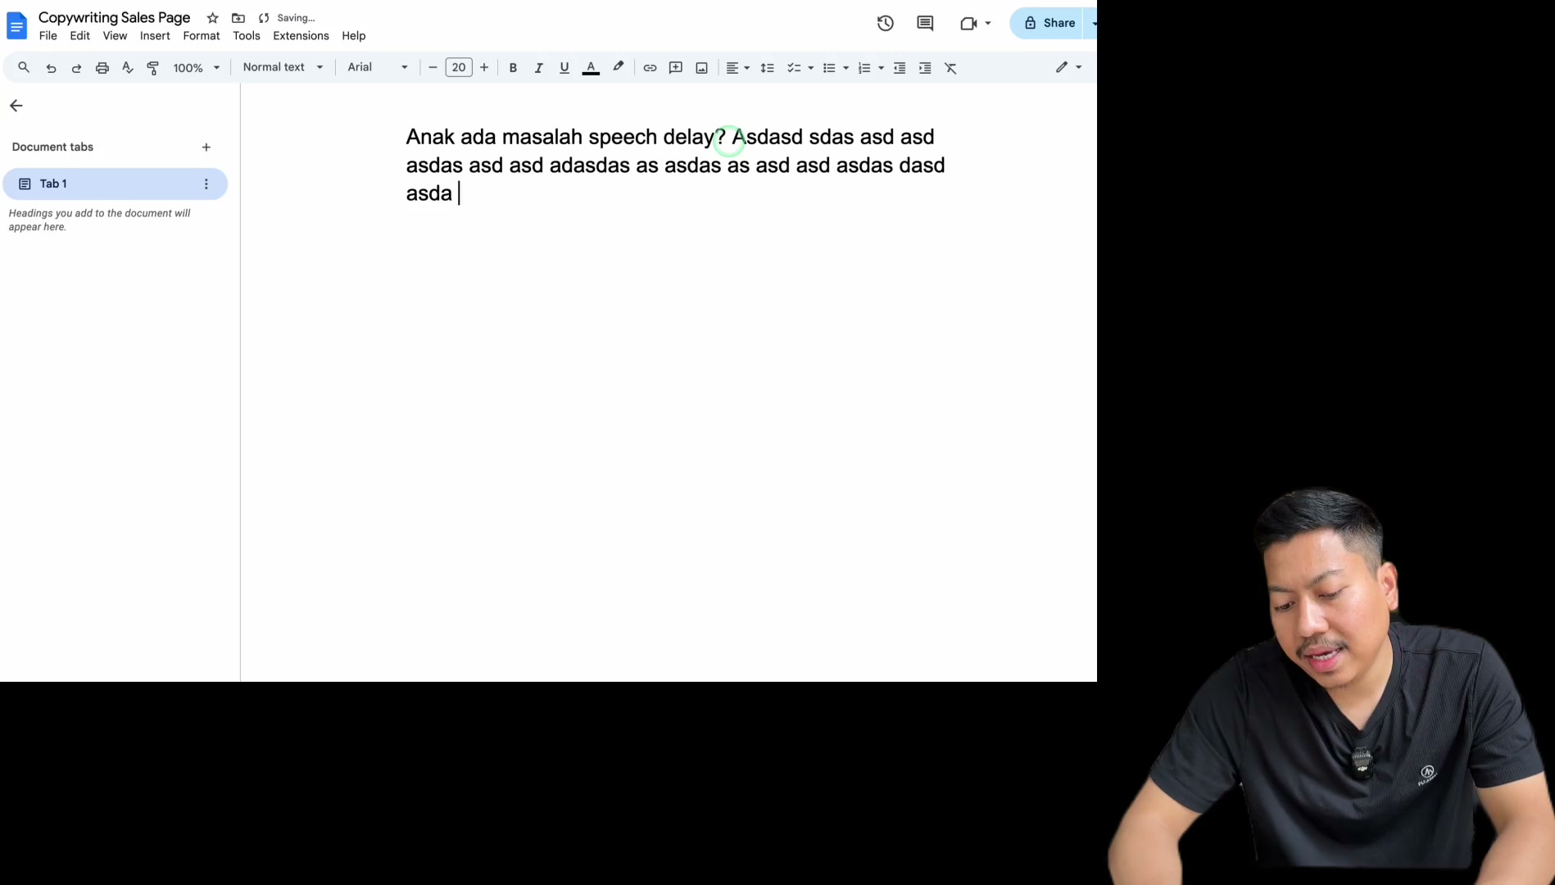Open Arial font dropdown
The width and height of the screenshot is (1555, 885).
[378, 67]
